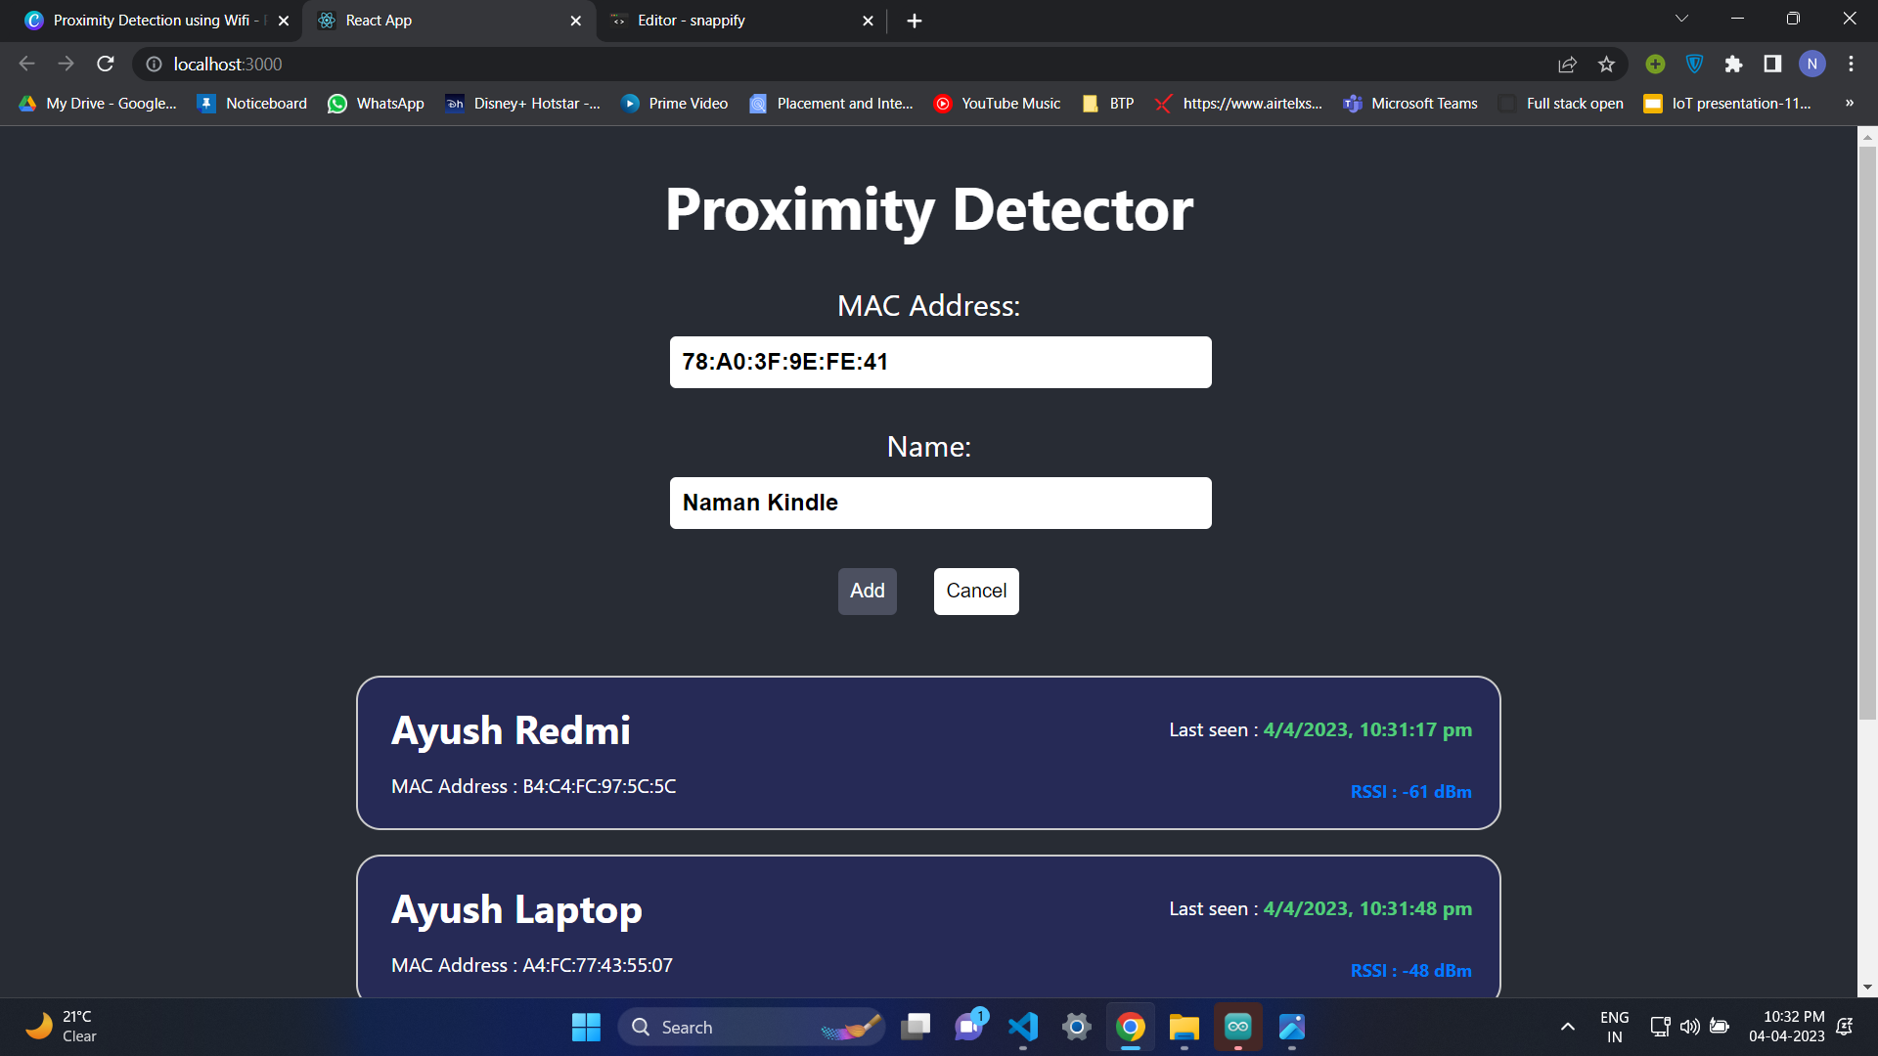1878x1056 pixels.
Task: Open the volume control from the tray
Action: pyautogui.click(x=1691, y=1027)
